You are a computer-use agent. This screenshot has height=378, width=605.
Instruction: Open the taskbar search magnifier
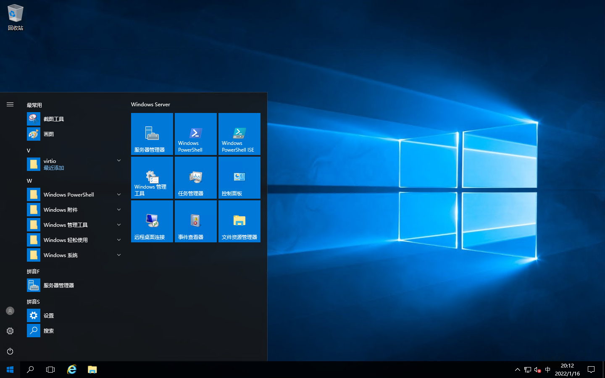click(30, 370)
